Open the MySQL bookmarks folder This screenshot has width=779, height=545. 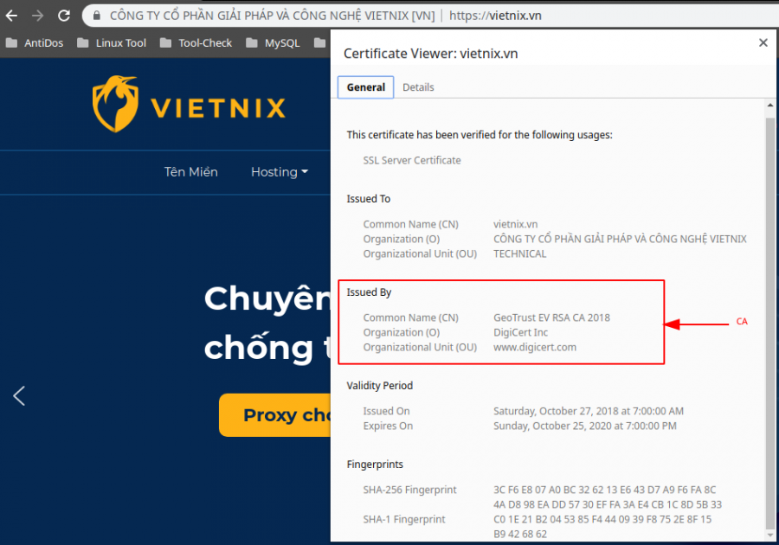[274, 42]
